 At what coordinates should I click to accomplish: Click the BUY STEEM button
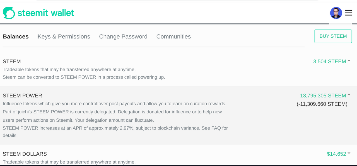(x=333, y=36)
